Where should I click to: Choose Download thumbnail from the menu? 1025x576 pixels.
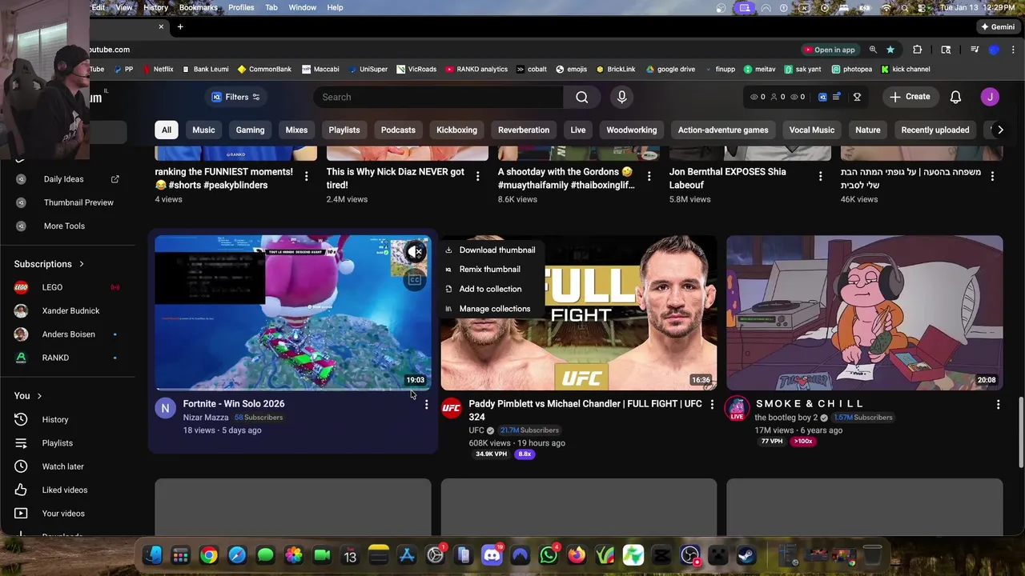point(490,250)
